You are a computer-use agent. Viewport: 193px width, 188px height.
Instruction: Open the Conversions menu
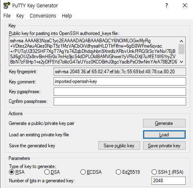coord(43,16)
